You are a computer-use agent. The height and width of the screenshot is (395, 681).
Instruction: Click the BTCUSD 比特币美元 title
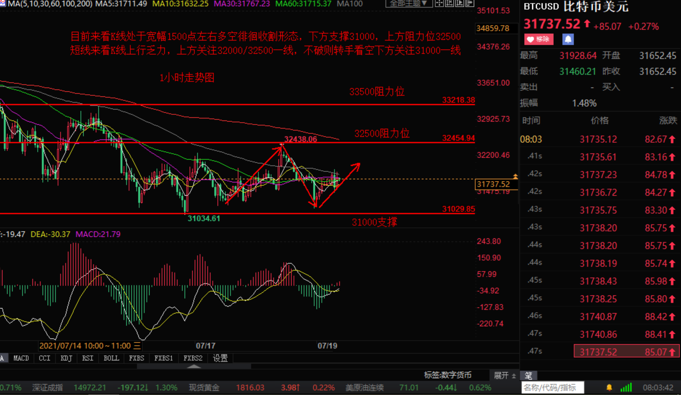click(576, 6)
